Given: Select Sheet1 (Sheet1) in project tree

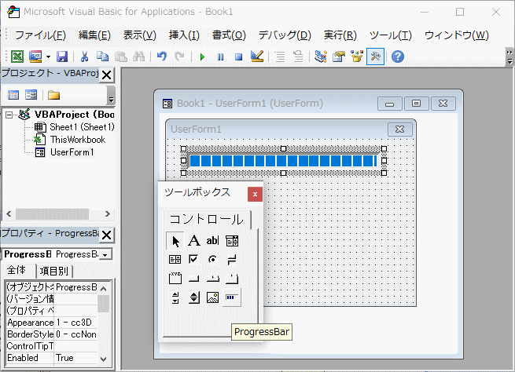Looking at the screenshot, I should click(75, 127).
